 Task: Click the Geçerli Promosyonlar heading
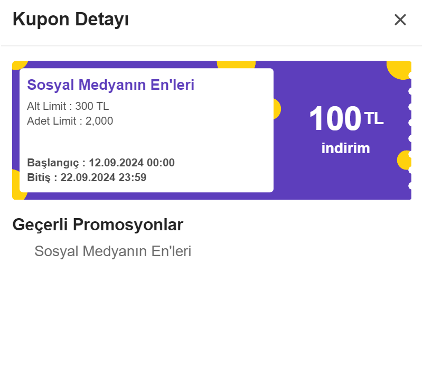coord(98,225)
